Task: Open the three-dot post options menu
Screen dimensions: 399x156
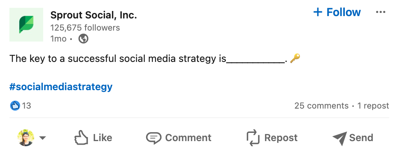Action: [381, 12]
